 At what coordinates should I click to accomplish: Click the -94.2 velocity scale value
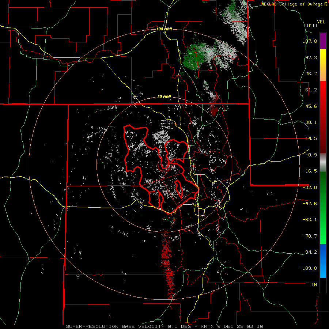pos(310,252)
